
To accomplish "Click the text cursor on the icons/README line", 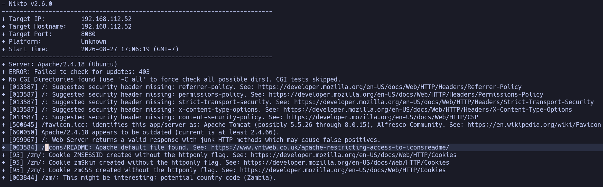I will (x=47, y=148).
